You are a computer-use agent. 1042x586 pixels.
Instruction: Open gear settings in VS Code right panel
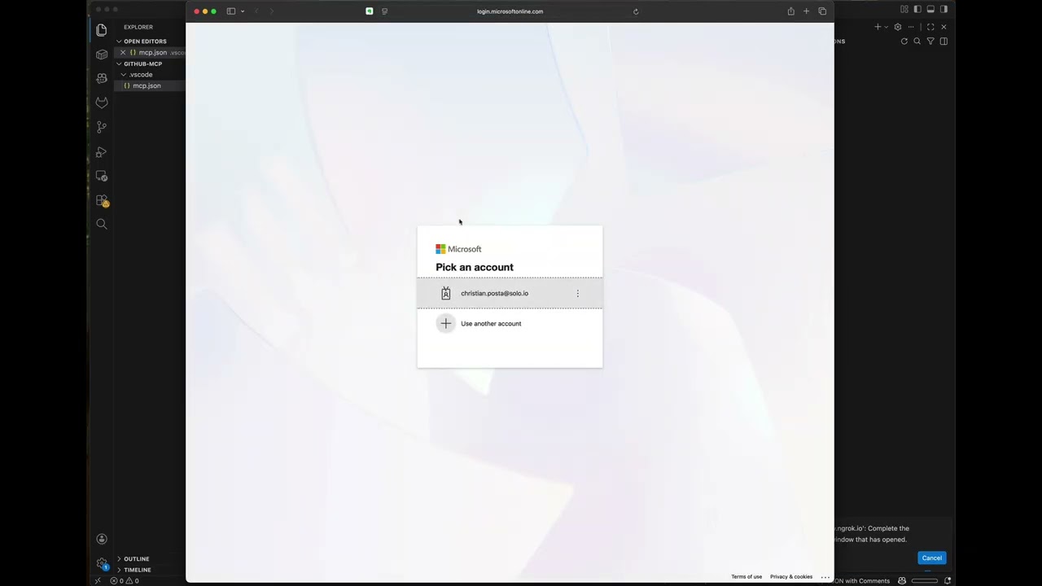point(898,27)
